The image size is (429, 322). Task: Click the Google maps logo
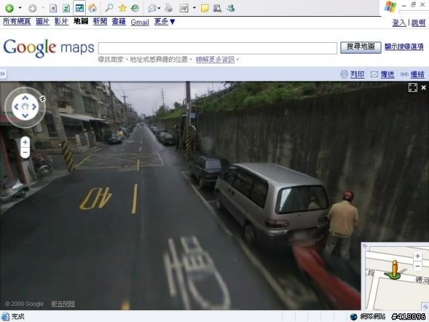coord(48,48)
